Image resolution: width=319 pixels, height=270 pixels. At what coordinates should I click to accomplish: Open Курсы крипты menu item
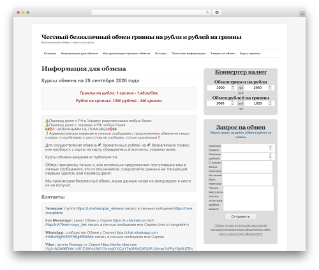pos(250,54)
